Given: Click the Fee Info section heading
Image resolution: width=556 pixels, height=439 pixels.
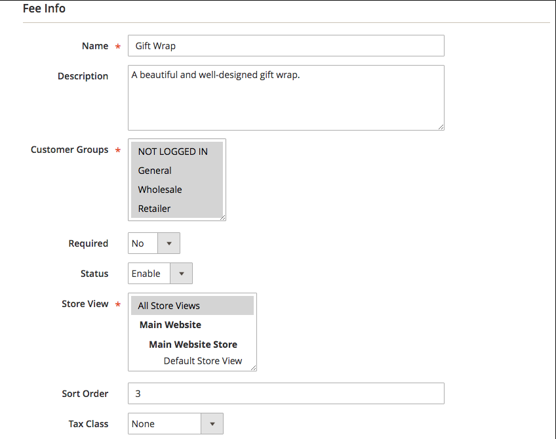Looking at the screenshot, I should tap(44, 9).
